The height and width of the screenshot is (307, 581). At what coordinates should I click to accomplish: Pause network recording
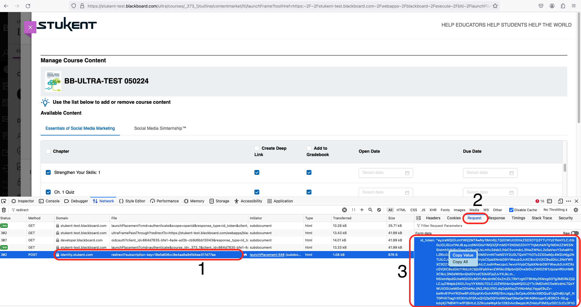pos(354,210)
